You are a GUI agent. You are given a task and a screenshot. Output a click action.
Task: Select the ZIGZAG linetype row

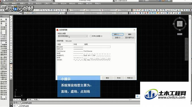click(x=83, y=60)
